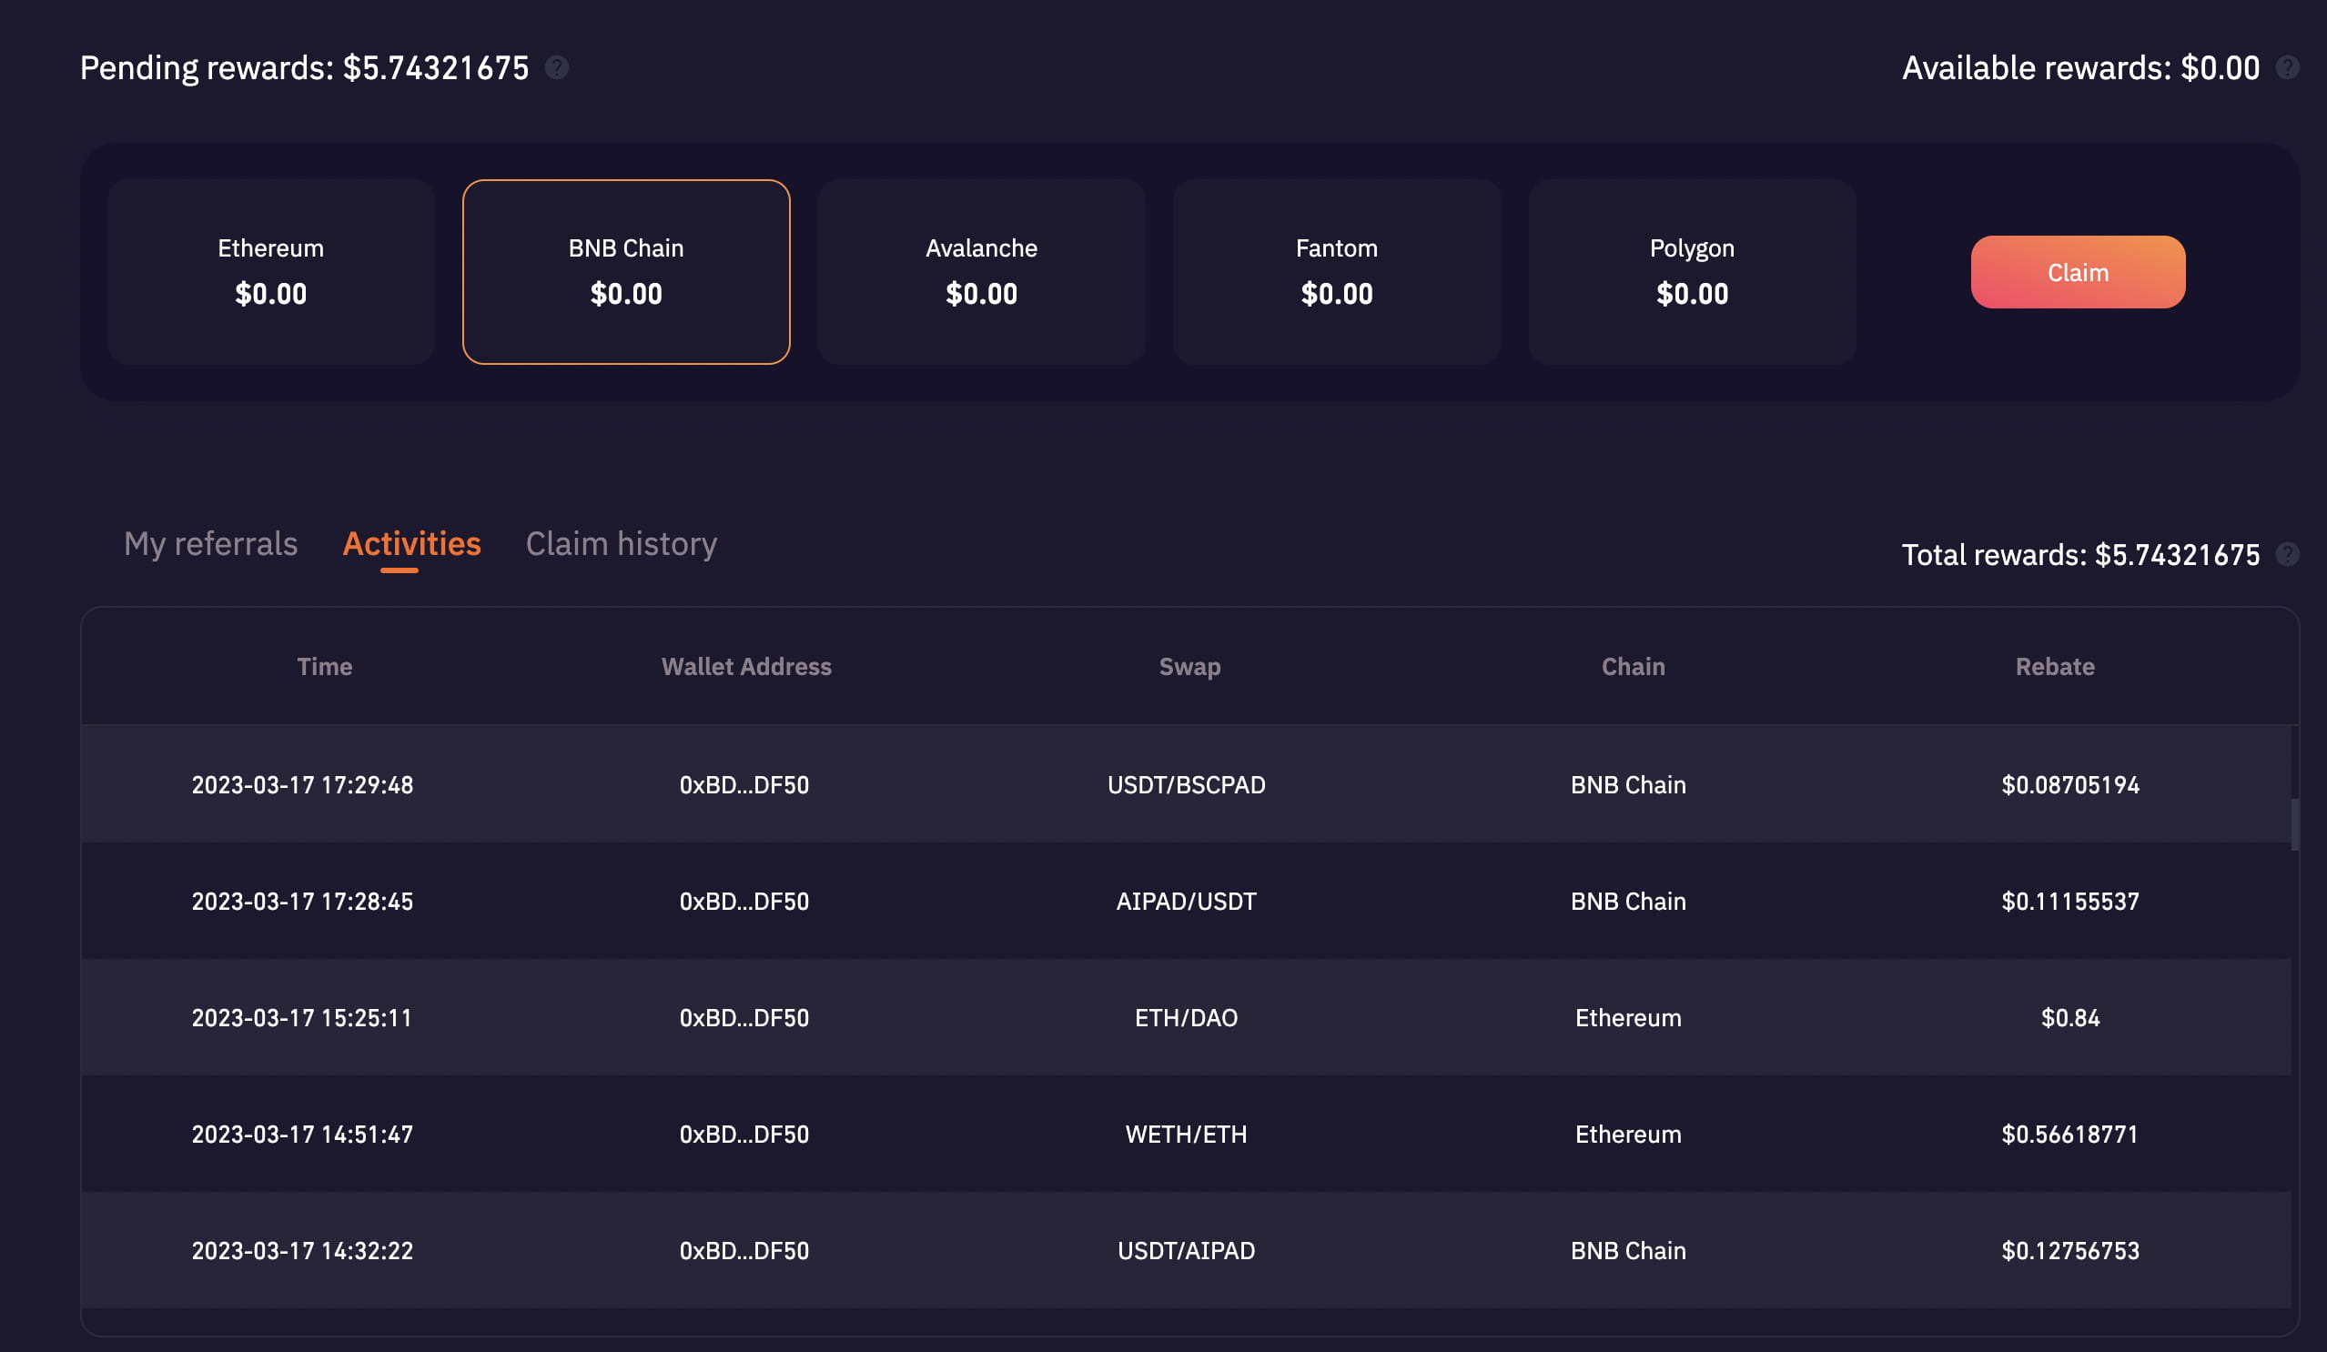Select the Polygon chain card

(1692, 271)
